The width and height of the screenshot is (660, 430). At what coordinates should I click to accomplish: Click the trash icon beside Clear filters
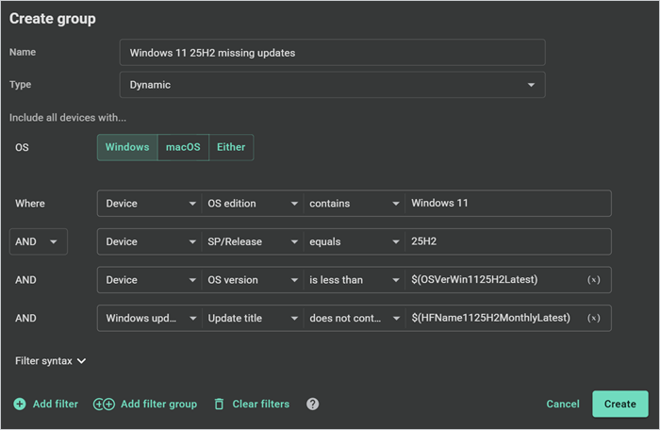point(219,404)
